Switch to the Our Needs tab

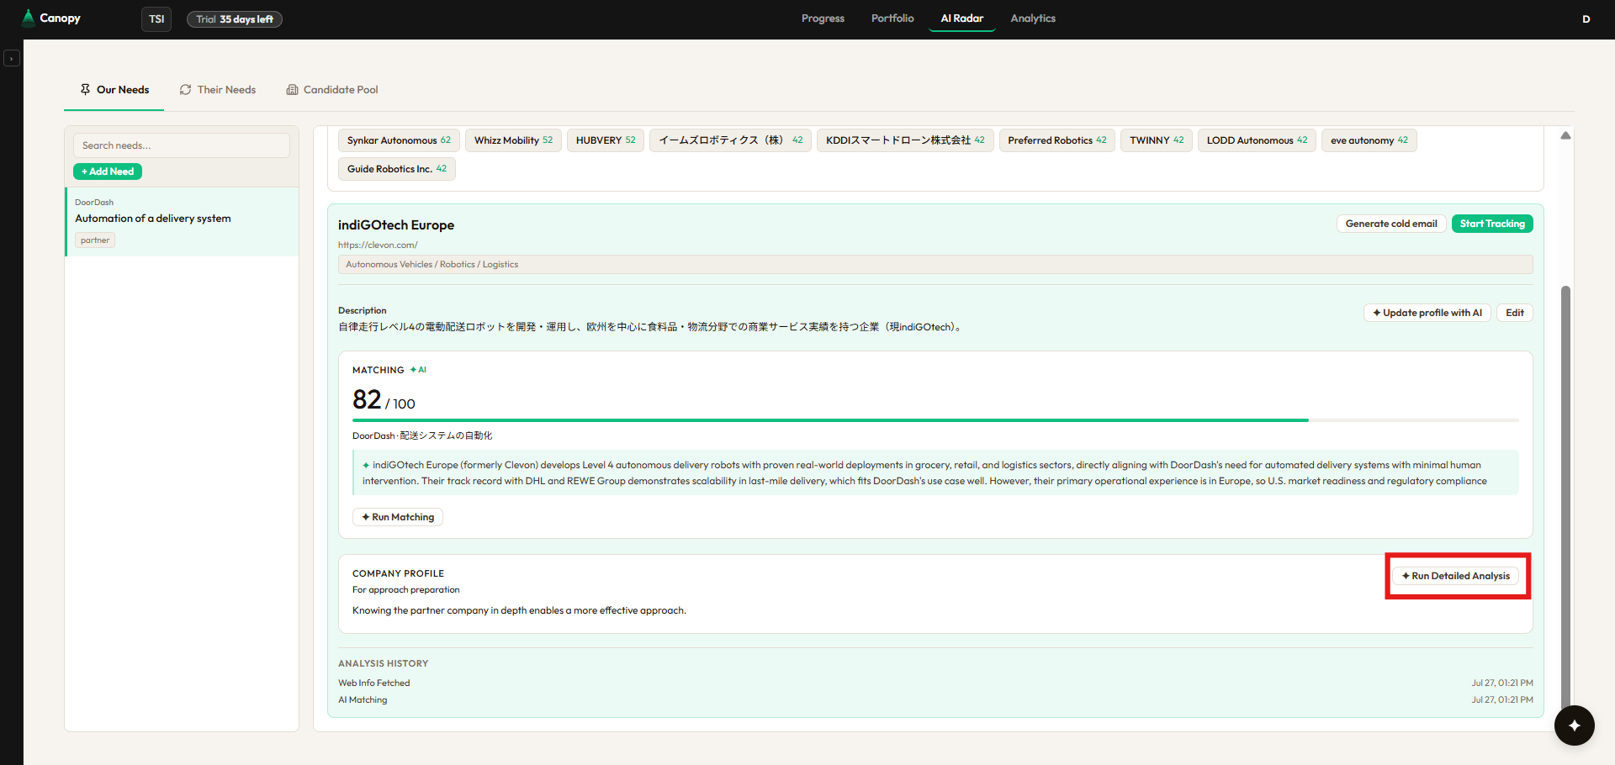[x=114, y=90]
